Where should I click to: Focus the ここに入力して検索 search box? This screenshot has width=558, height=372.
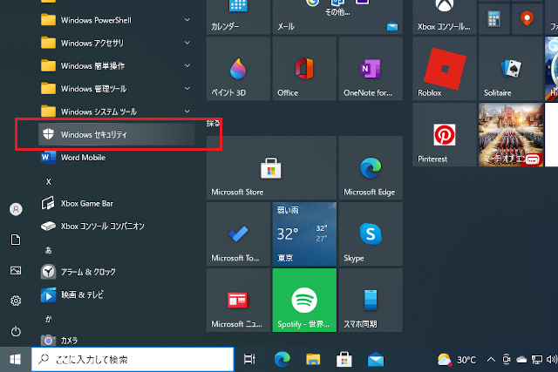133,360
